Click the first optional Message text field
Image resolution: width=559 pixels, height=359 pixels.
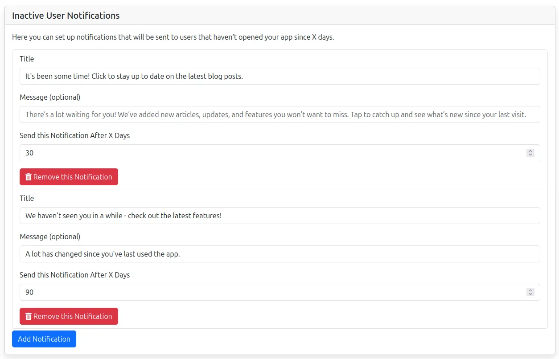coord(279,114)
